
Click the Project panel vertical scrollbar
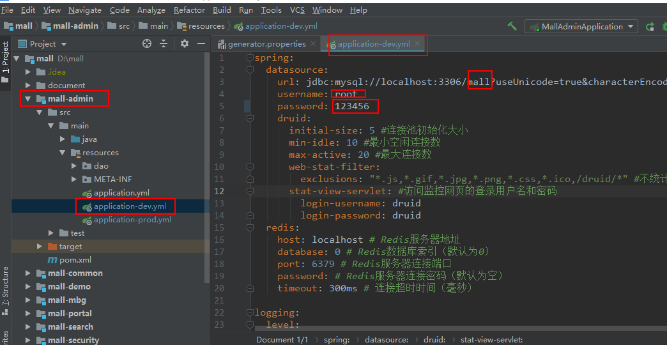[207, 168]
